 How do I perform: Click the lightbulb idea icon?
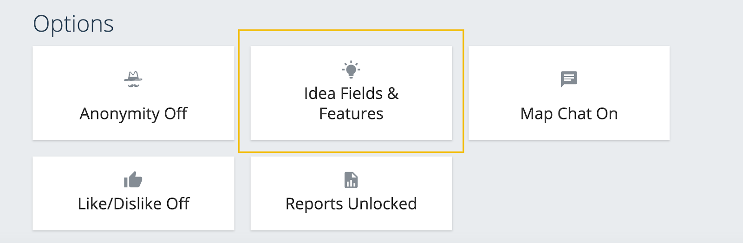click(x=351, y=70)
